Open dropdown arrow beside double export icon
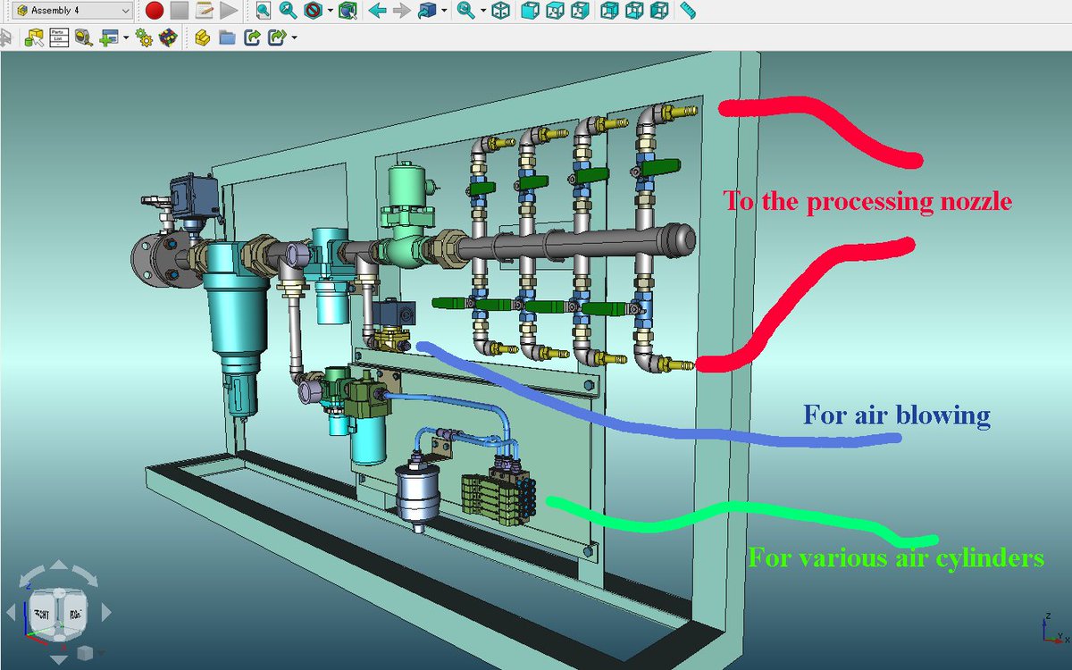 click(x=294, y=38)
